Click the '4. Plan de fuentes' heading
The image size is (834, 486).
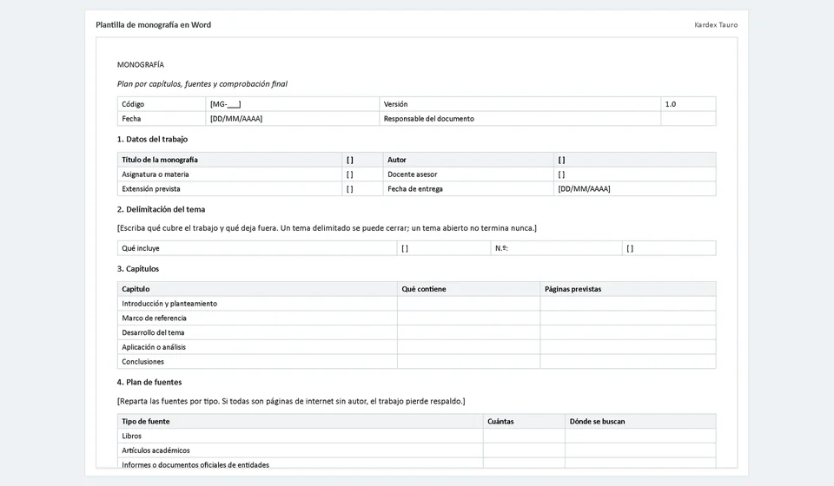click(149, 382)
